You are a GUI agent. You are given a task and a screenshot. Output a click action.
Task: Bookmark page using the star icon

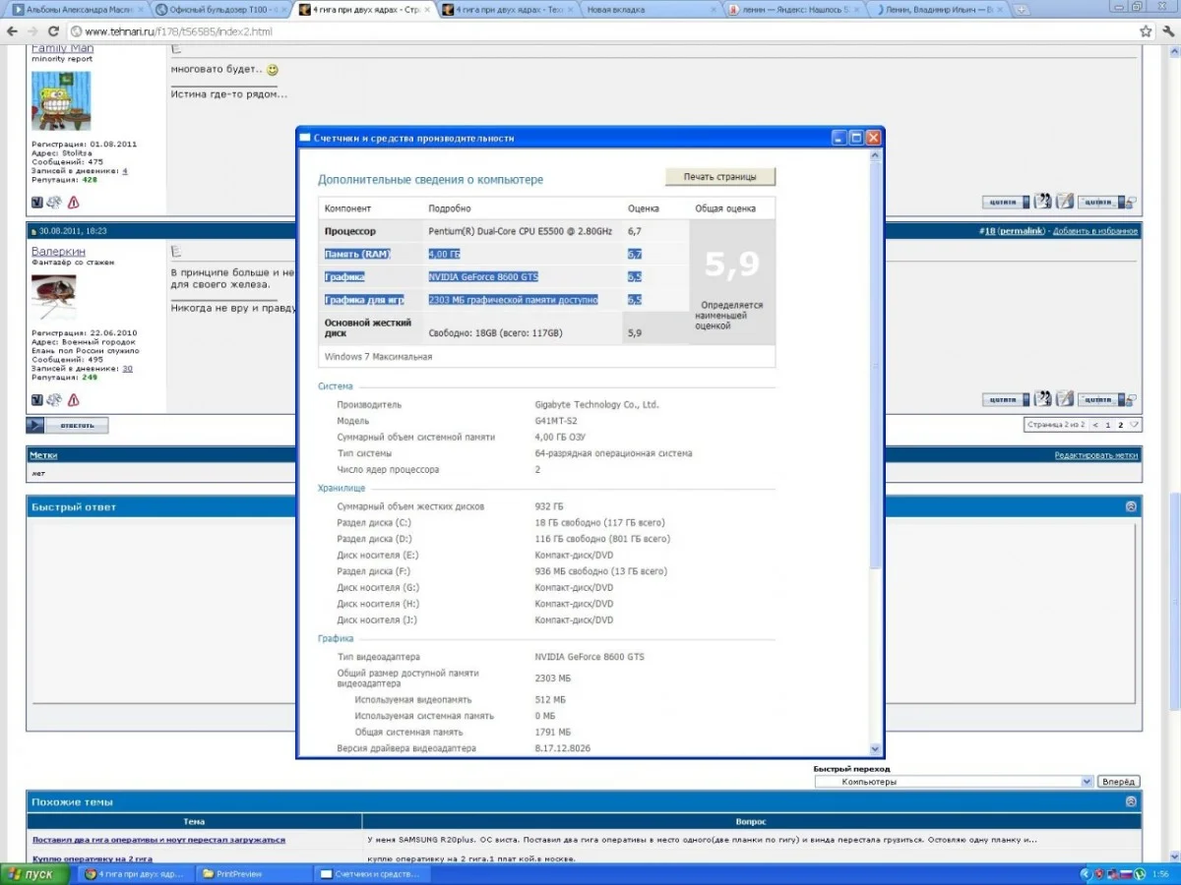pyautogui.click(x=1146, y=31)
